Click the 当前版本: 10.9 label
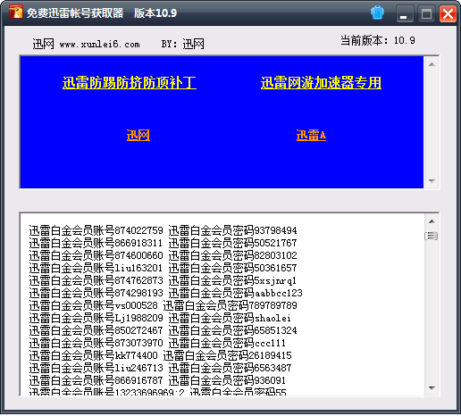This screenshot has height=416, width=461. click(x=378, y=40)
